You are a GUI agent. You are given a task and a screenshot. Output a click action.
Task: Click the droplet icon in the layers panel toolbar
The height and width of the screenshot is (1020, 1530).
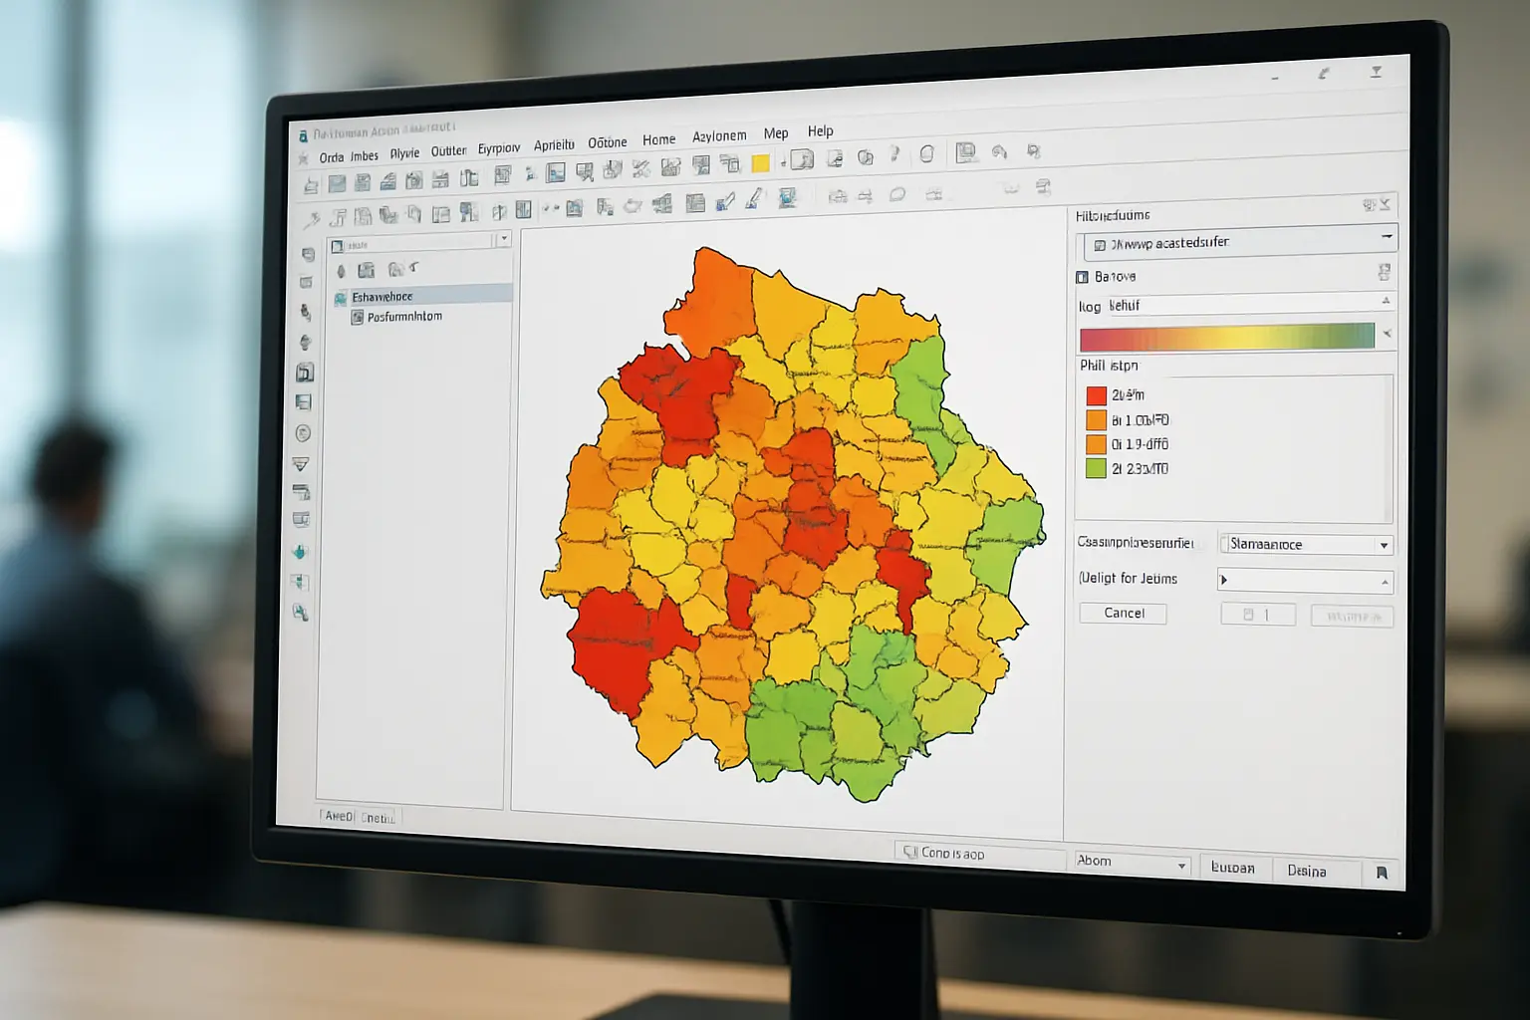tap(342, 271)
